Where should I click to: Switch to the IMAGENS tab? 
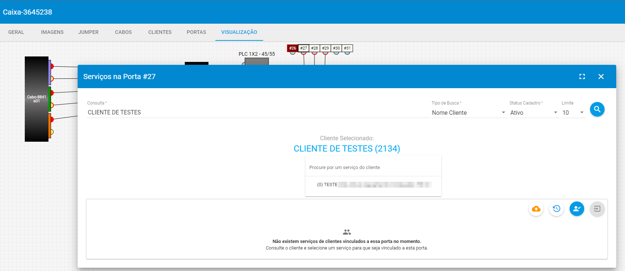[x=52, y=32]
